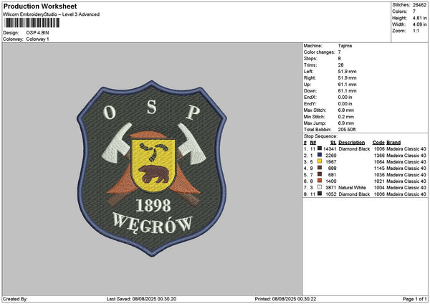Click the Up value '61.1 mm'

pos(347,85)
